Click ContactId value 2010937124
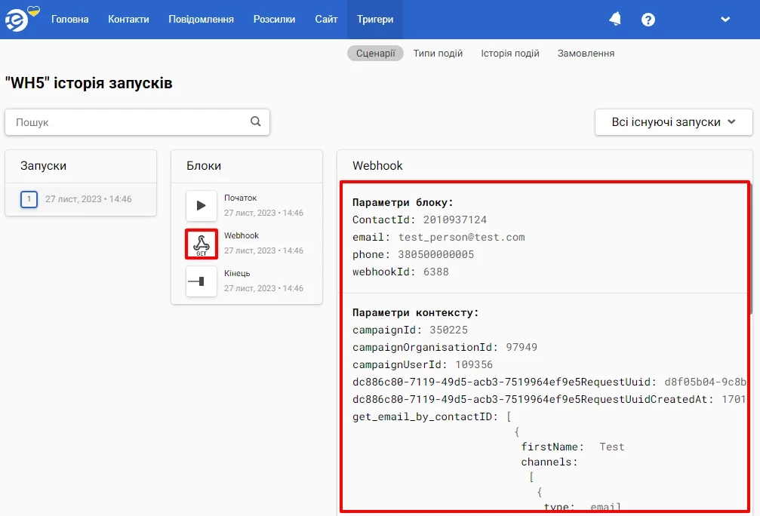Viewport: 760px width, 516px height. click(x=454, y=220)
